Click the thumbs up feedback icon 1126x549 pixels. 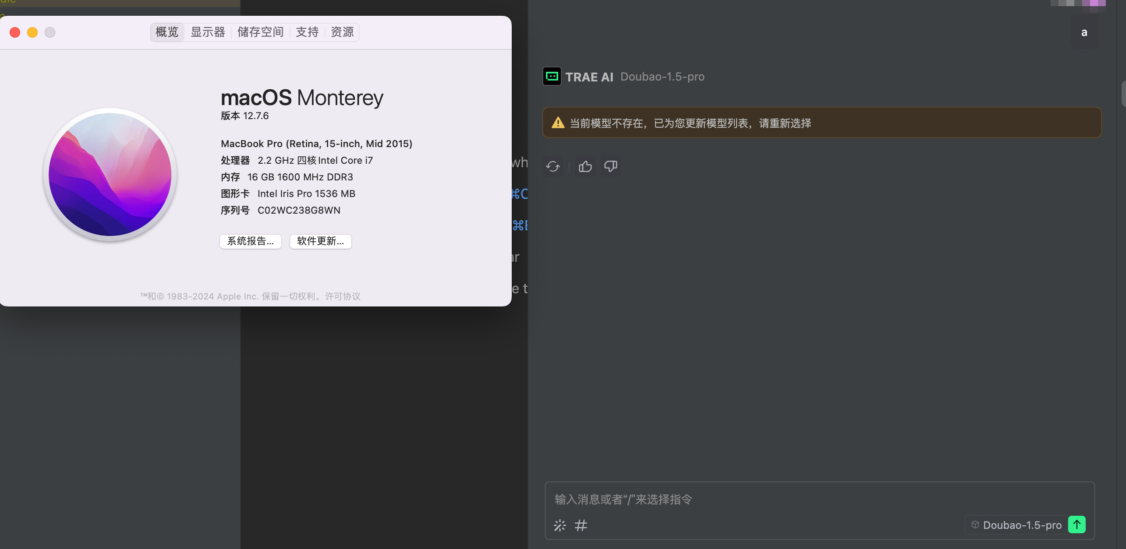point(585,166)
